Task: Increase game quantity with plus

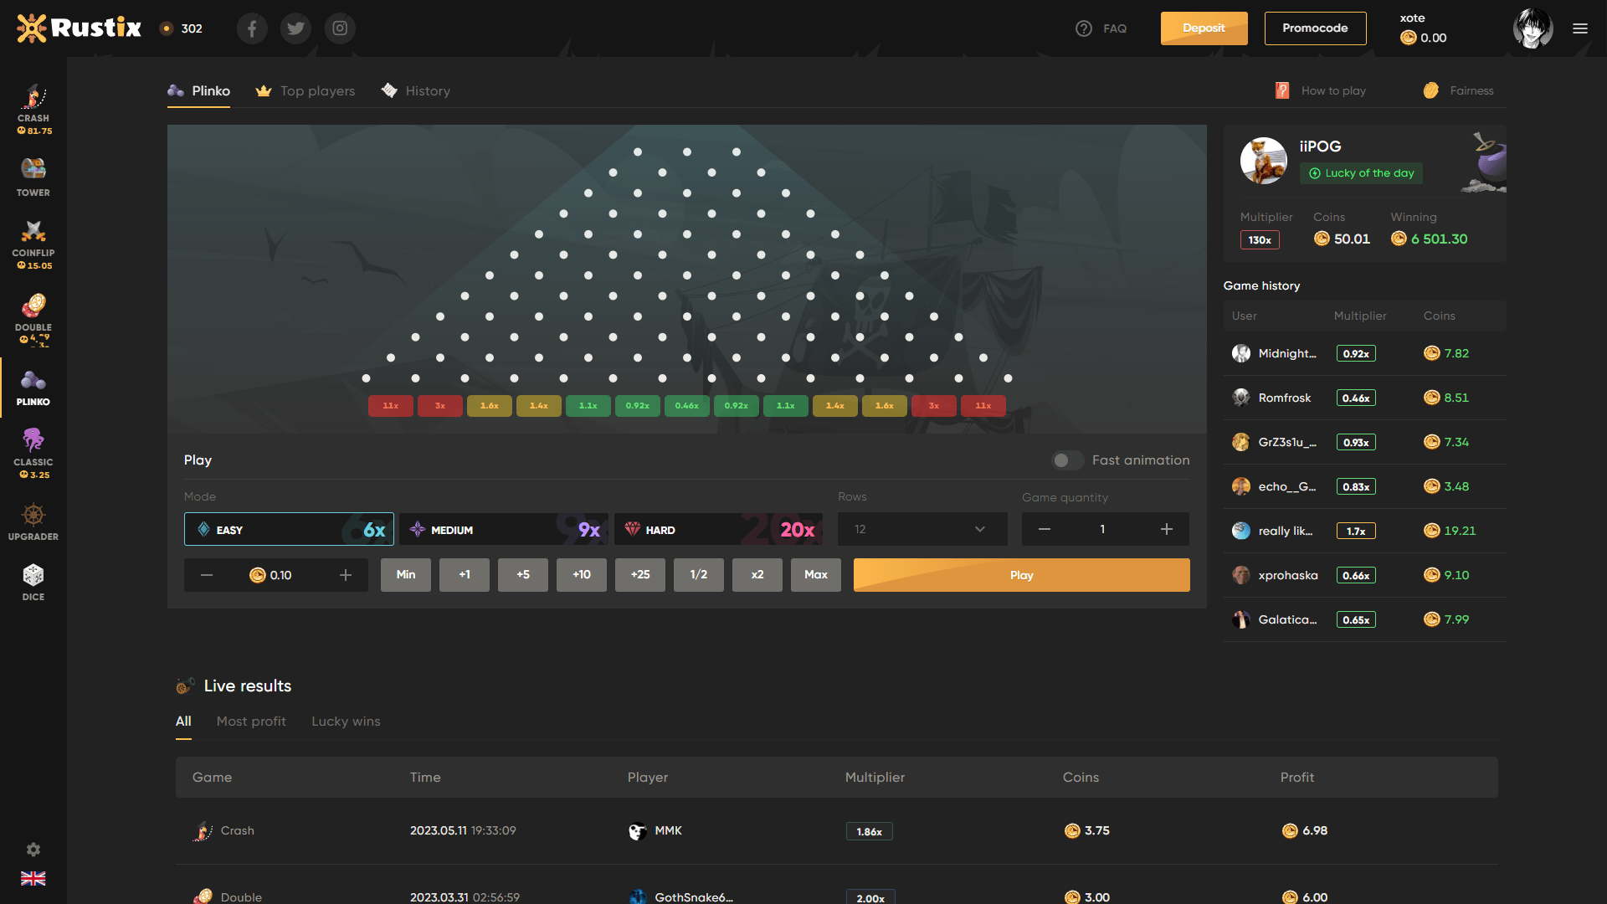Action: pyautogui.click(x=1167, y=529)
